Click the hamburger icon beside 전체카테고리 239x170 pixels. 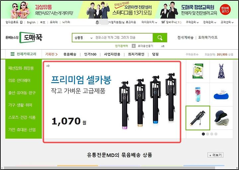(x=13, y=54)
